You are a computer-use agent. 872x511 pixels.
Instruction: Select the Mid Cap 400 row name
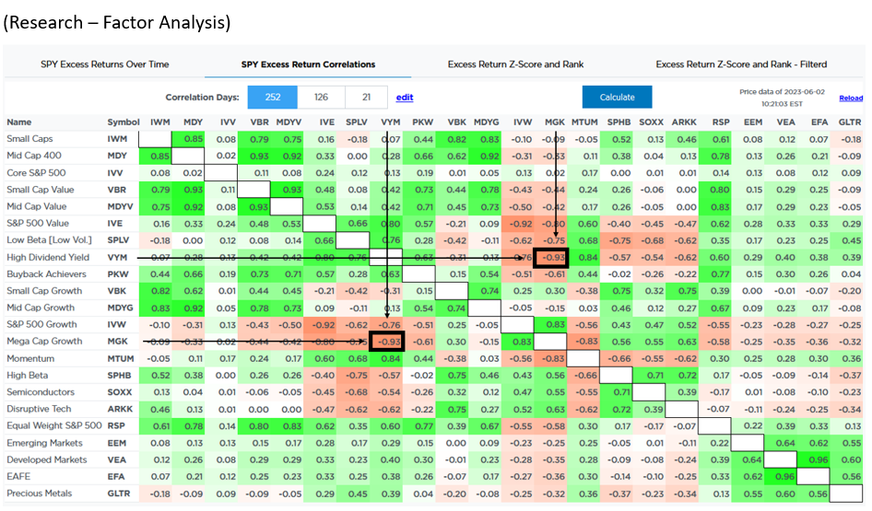(x=34, y=156)
